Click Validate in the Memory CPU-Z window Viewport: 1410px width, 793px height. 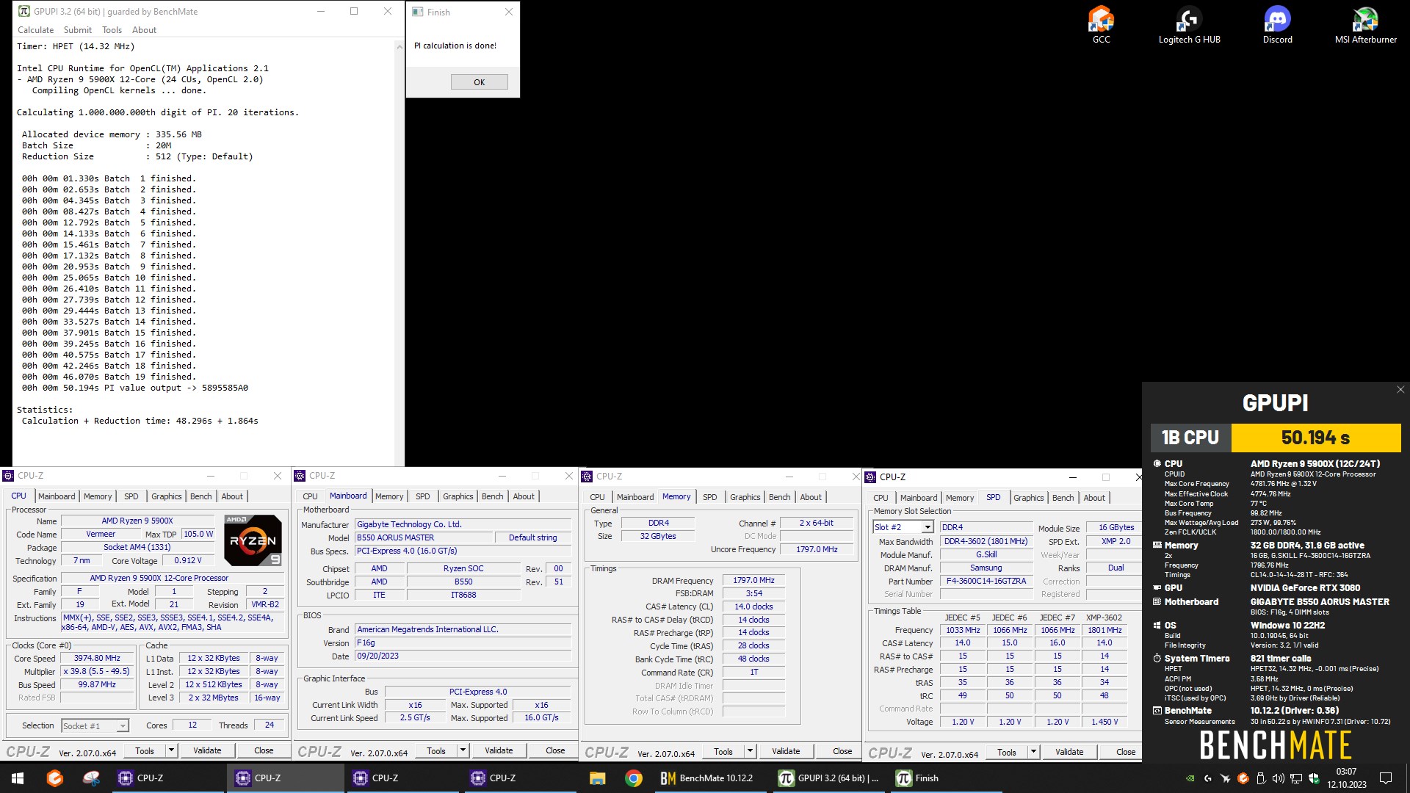pyautogui.click(x=786, y=751)
